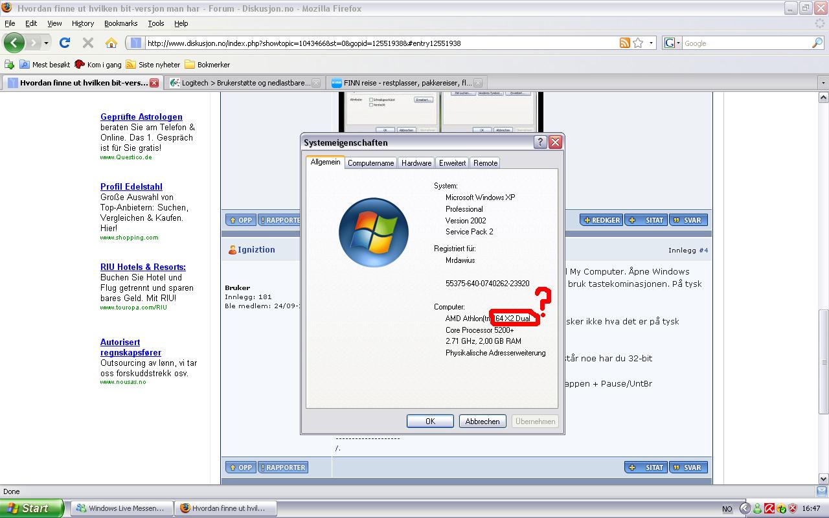This screenshot has width=829, height=518.
Task: Open the File menu
Action: tap(10, 23)
